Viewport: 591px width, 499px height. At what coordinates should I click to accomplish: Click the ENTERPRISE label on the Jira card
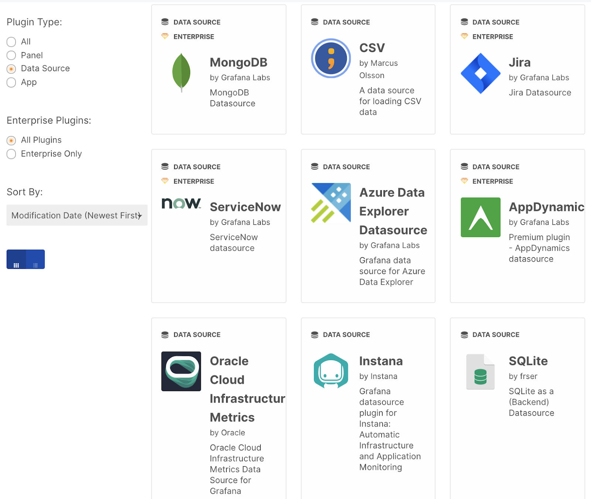pyautogui.click(x=493, y=37)
